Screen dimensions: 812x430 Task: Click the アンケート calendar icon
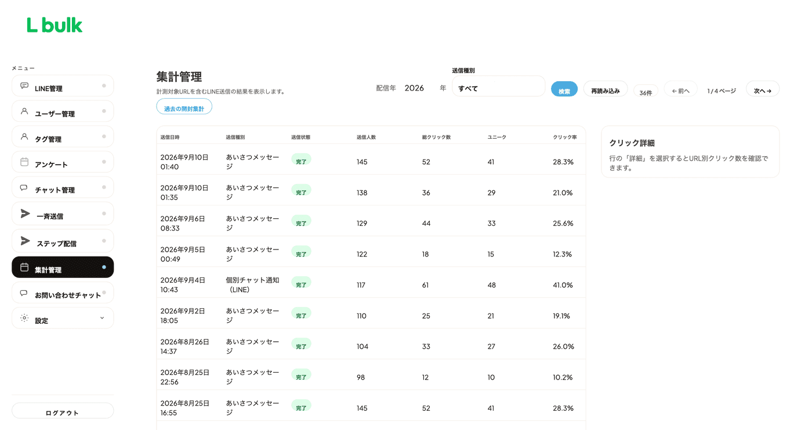click(24, 162)
